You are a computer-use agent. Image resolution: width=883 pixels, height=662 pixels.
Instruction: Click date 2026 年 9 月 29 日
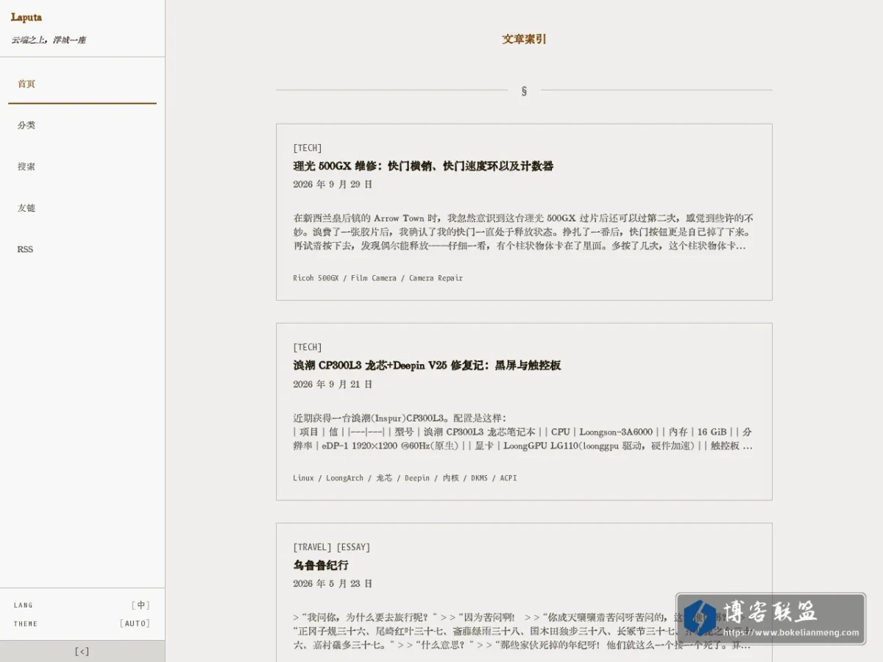pos(333,185)
